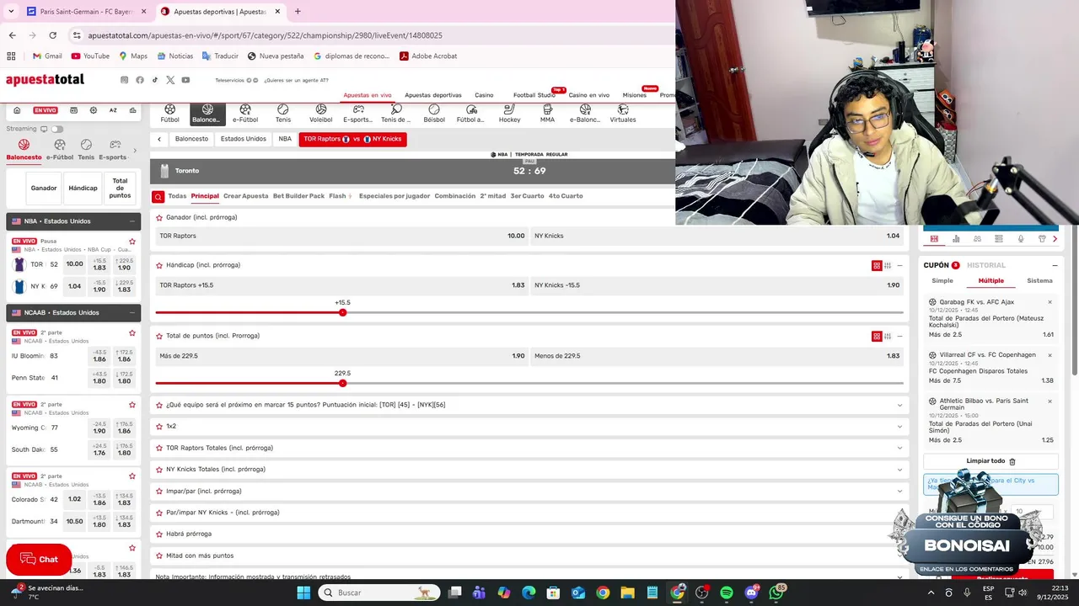Open the 3er Cuarto tab
The image size is (1079, 606).
coord(527,196)
